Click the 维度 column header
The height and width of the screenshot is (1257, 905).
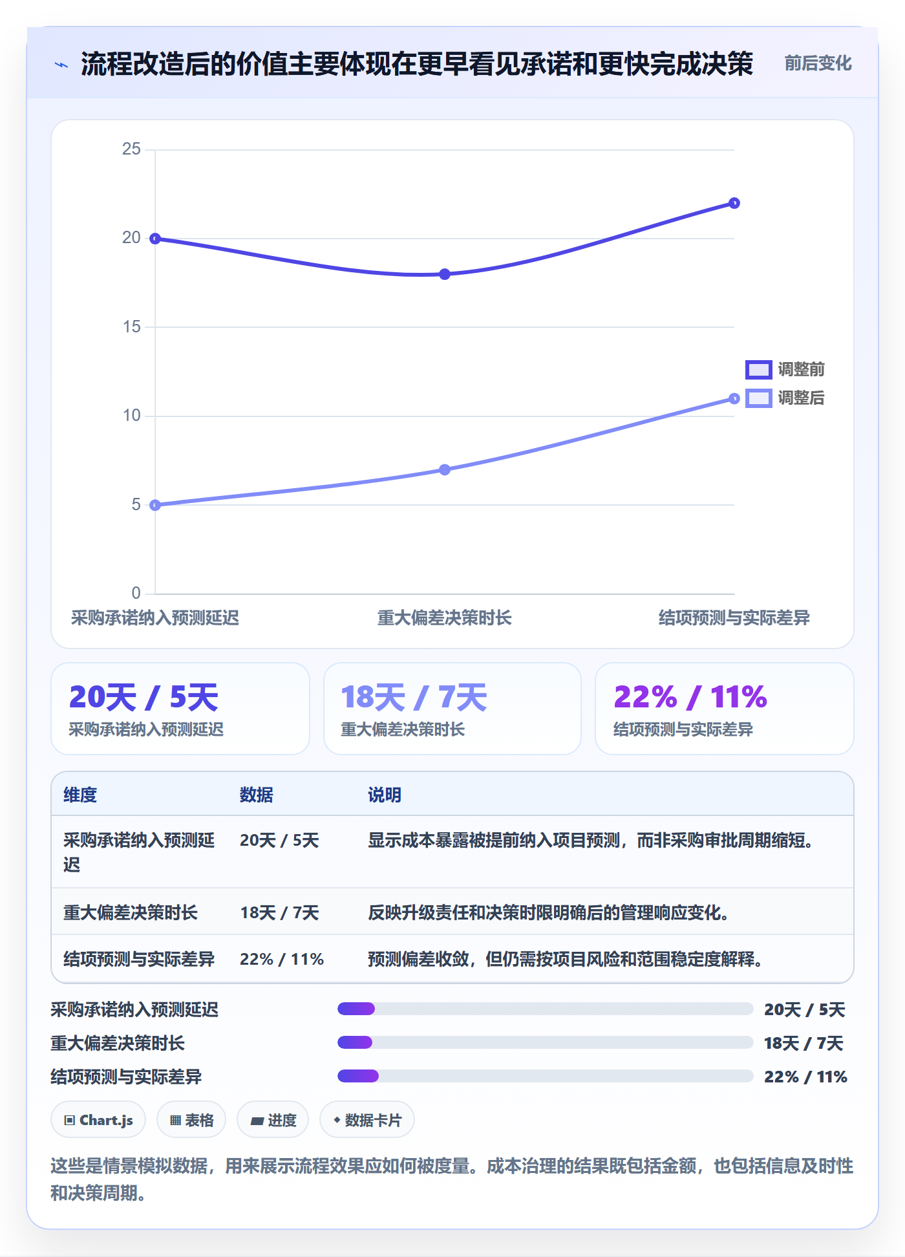(80, 795)
